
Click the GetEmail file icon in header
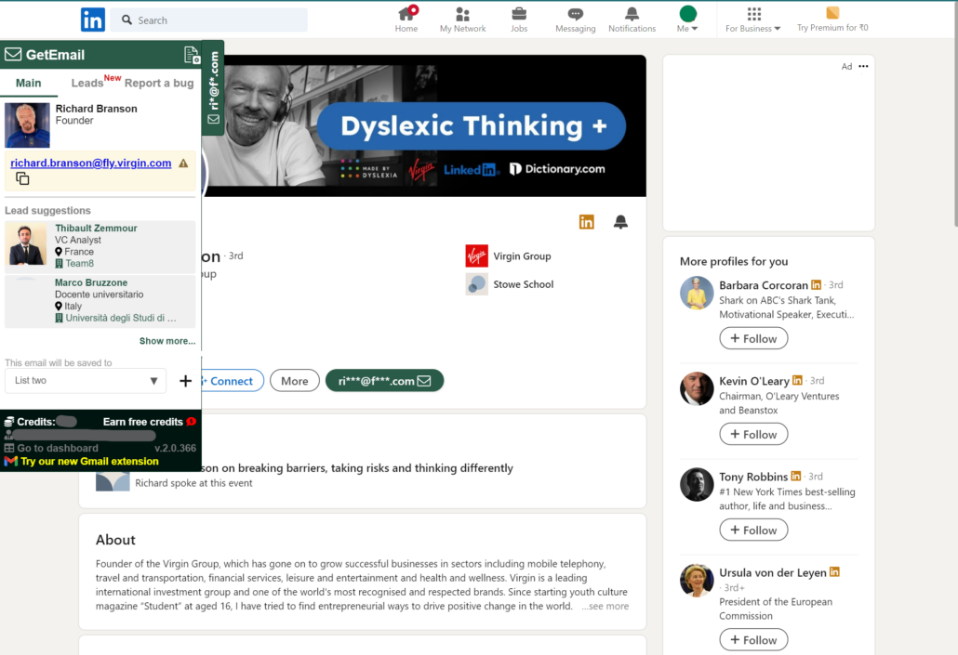(x=191, y=56)
